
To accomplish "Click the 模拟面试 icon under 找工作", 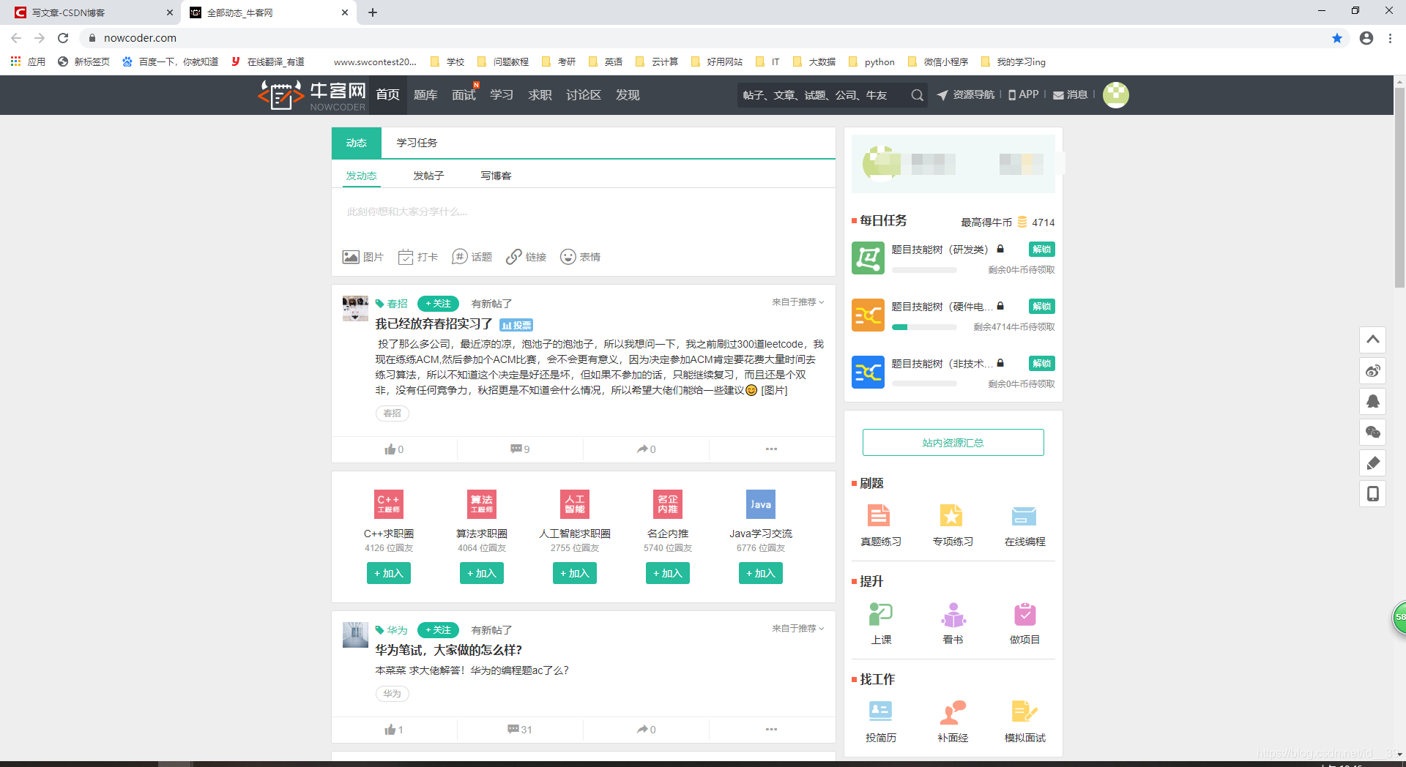I will pos(1024,711).
